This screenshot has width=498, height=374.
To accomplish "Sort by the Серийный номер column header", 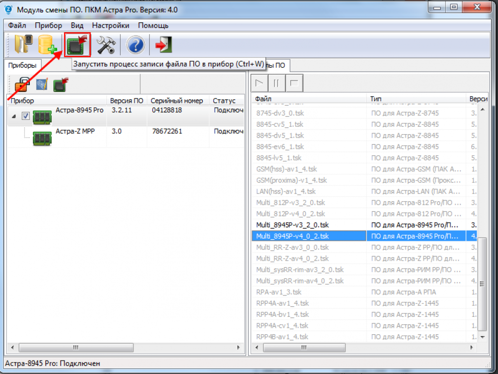I will click(178, 100).
